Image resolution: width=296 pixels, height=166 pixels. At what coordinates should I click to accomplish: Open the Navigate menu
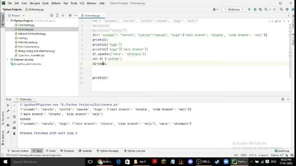pos(35,3)
